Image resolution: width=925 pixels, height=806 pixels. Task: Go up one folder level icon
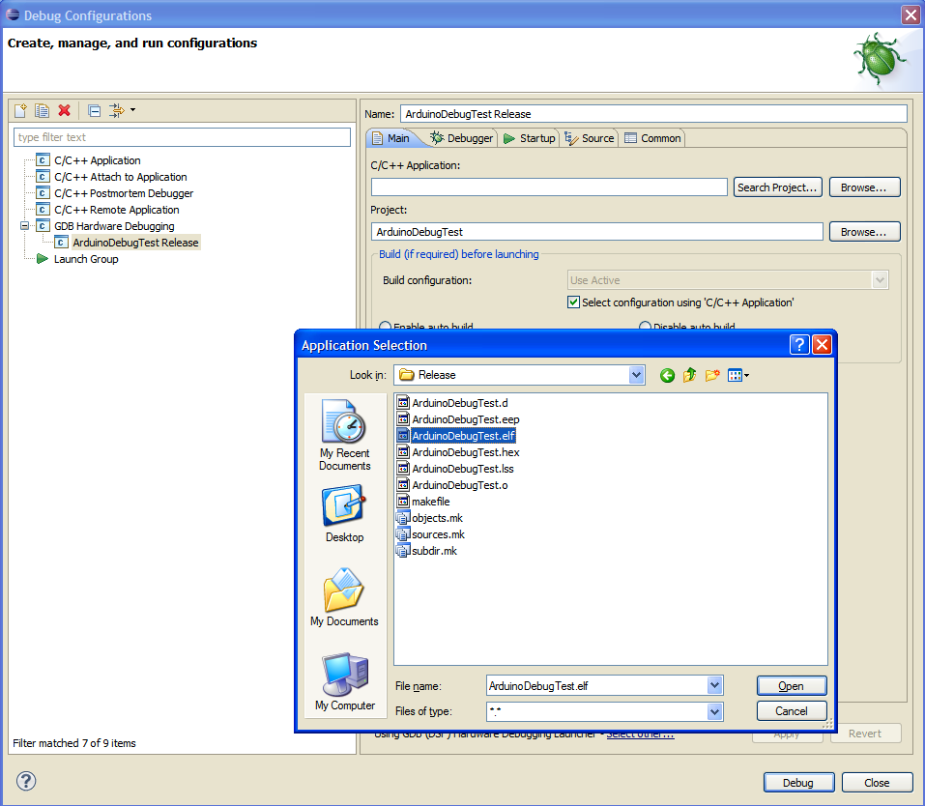pos(689,375)
